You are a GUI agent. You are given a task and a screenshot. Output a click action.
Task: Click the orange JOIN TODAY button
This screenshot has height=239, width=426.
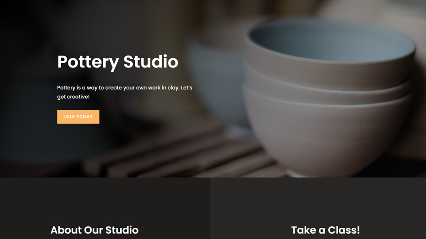coord(78,117)
